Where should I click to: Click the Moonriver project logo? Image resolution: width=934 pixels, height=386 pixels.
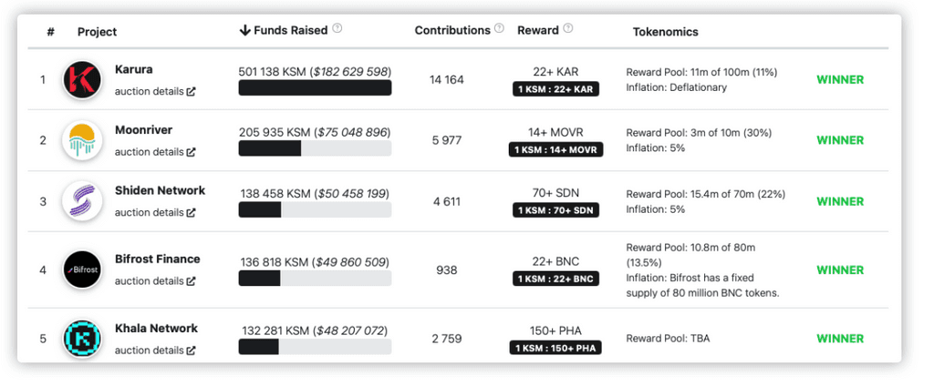coord(82,140)
